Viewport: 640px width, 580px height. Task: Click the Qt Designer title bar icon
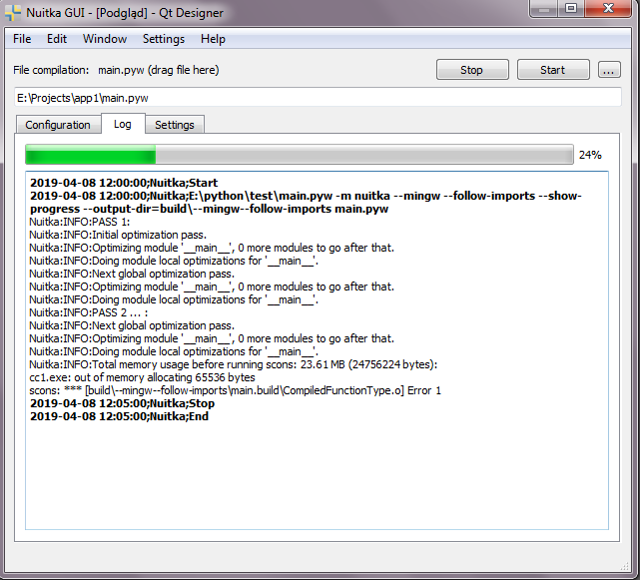(13, 13)
